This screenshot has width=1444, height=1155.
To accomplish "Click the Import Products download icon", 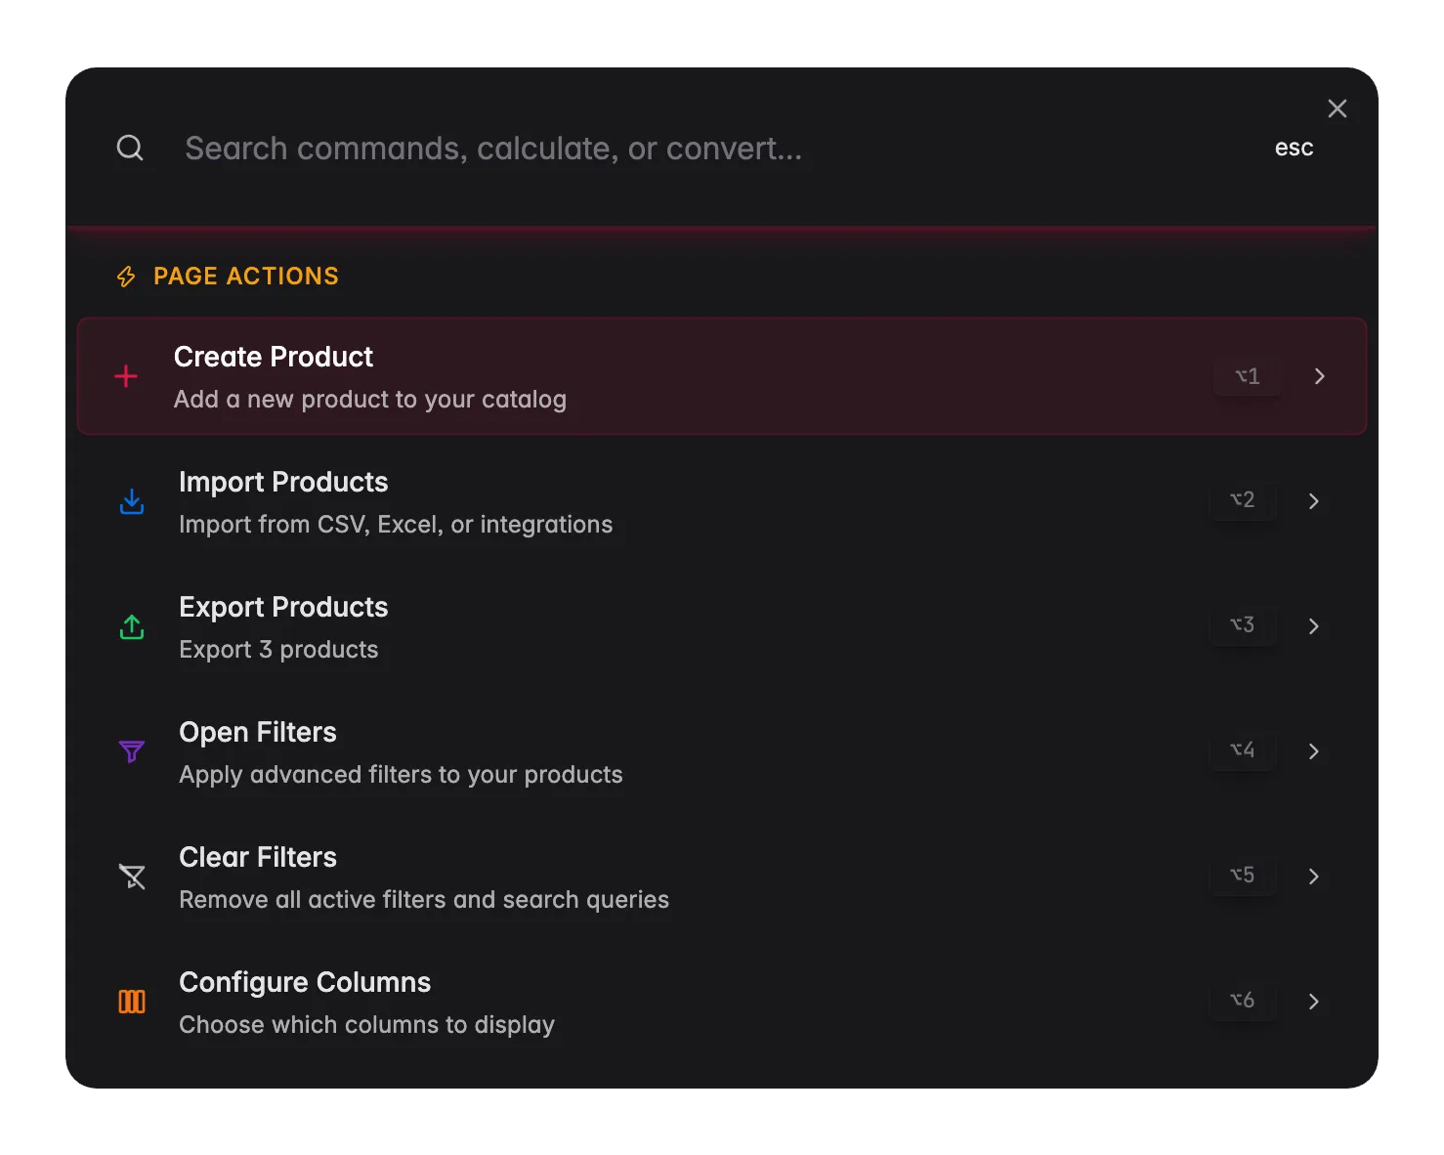I will (x=132, y=501).
